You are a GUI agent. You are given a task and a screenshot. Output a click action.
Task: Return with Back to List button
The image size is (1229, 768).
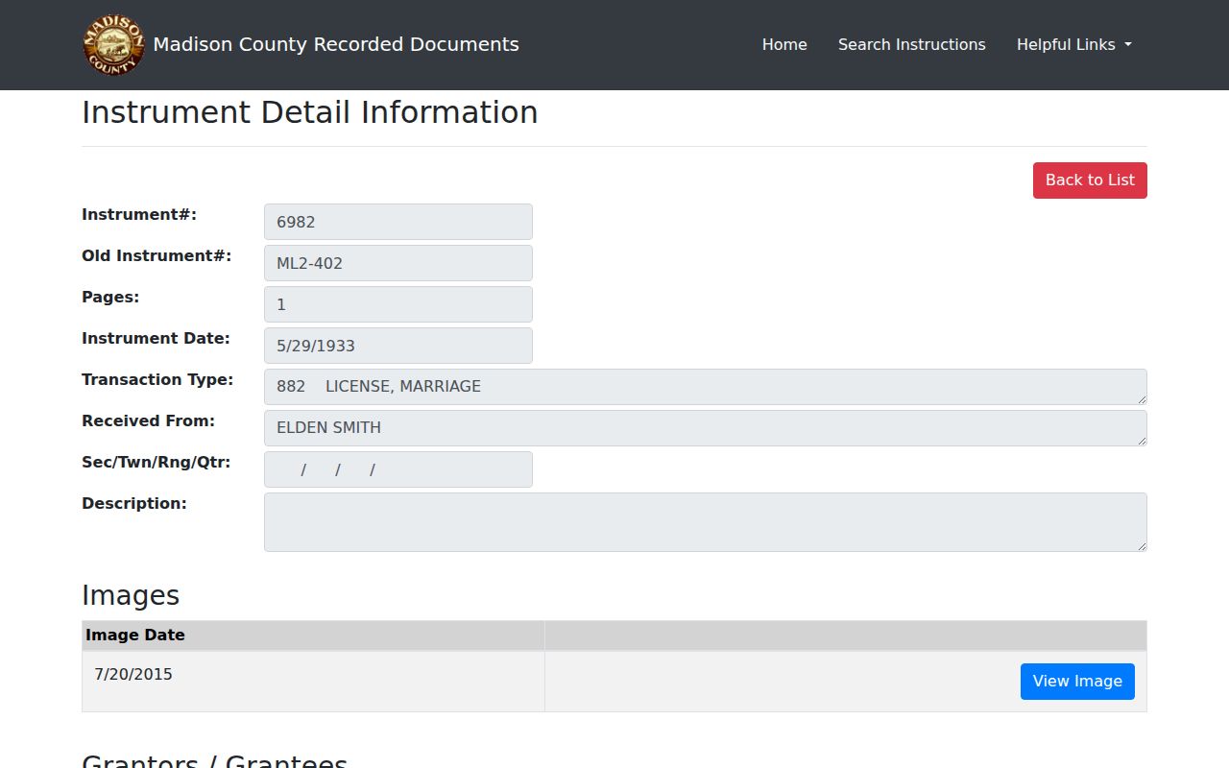1090,180
